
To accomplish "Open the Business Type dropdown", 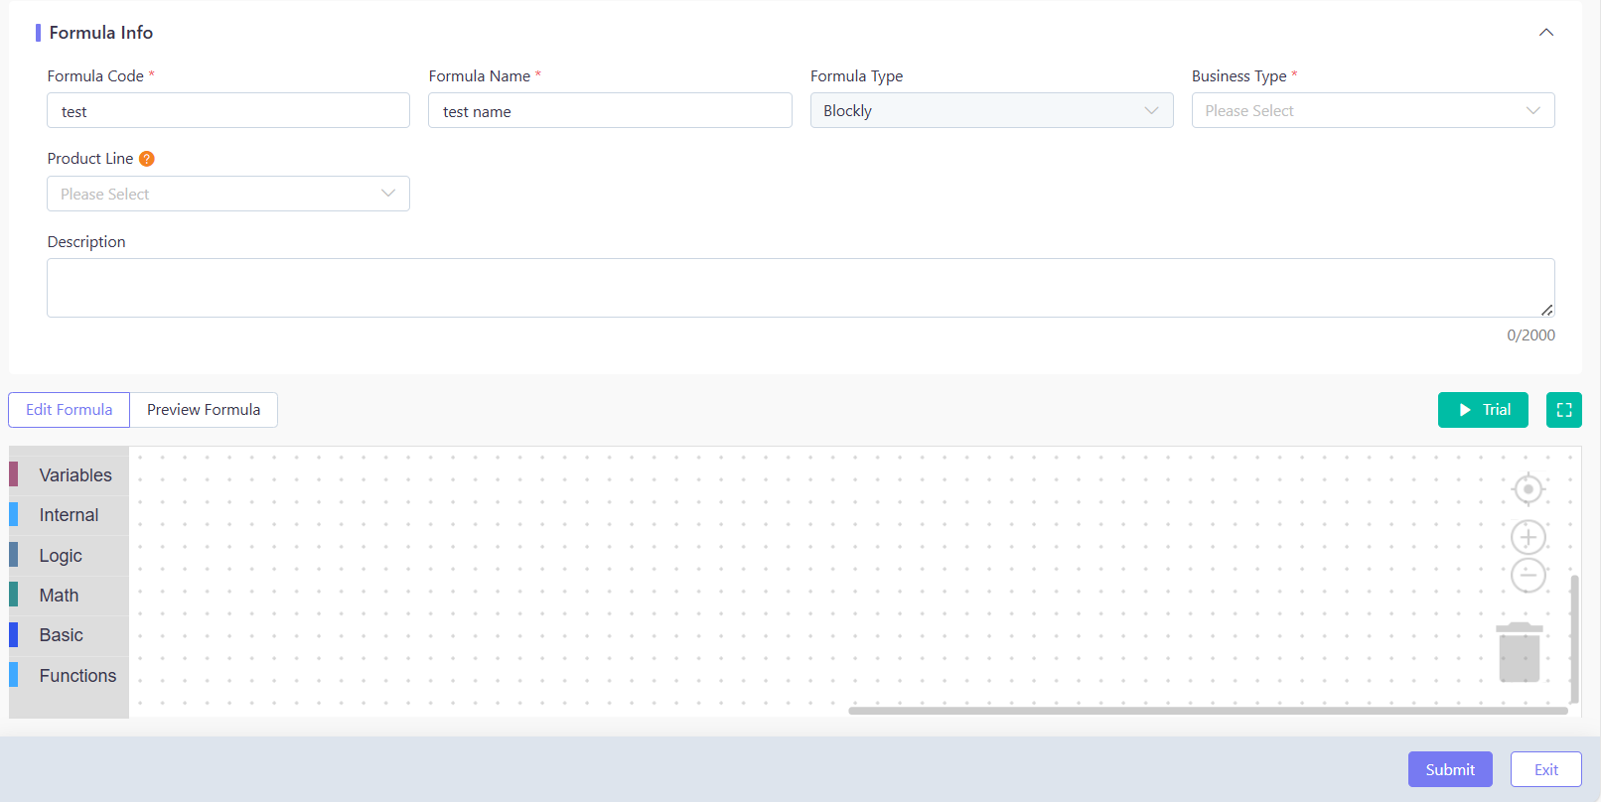I will tap(1373, 110).
